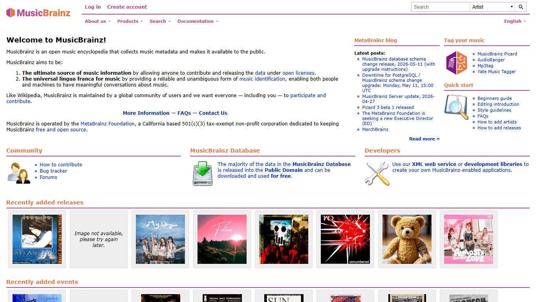Open the Beginners guide link
This screenshot has height=302, width=536.
click(495, 98)
